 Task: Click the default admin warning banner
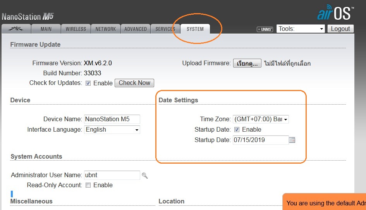pyautogui.click(x=324, y=202)
